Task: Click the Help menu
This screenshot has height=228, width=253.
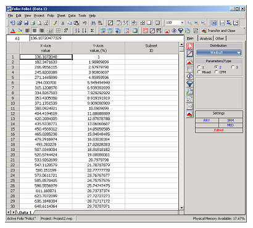Action: tap(92, 15)
